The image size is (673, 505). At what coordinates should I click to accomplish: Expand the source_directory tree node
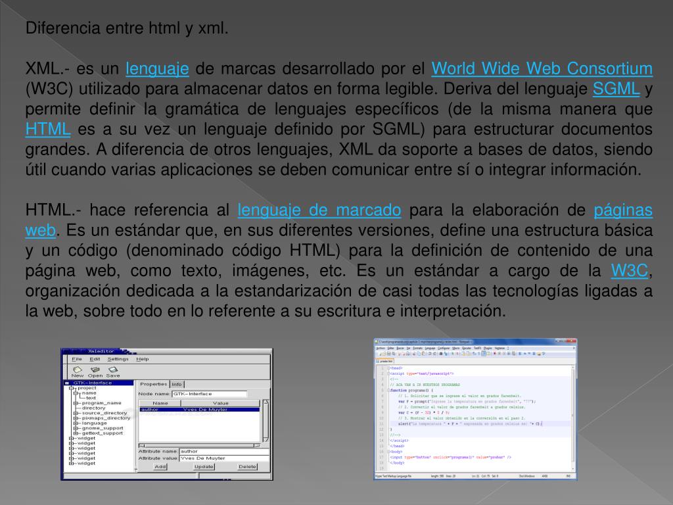(x=76, y=413)
